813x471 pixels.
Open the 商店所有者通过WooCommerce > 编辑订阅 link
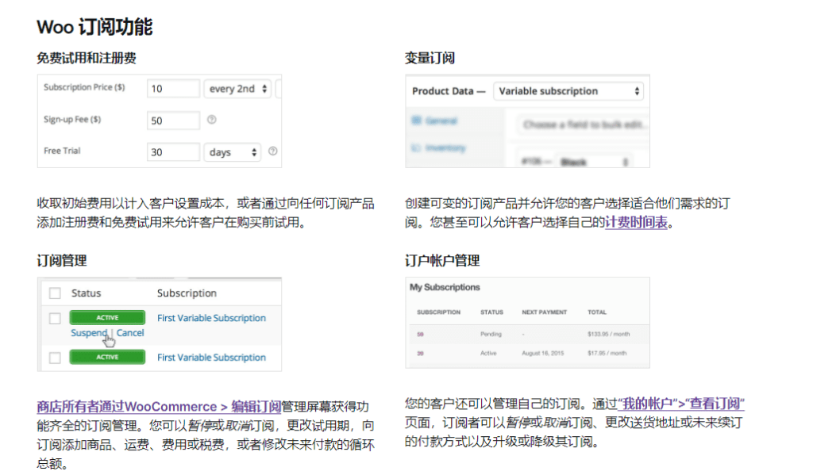point(159,407)
